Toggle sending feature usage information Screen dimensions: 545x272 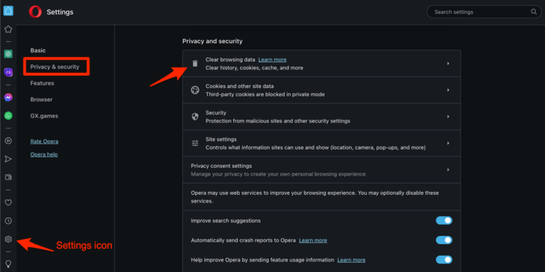pyautogui.click(x=444, y=259)
